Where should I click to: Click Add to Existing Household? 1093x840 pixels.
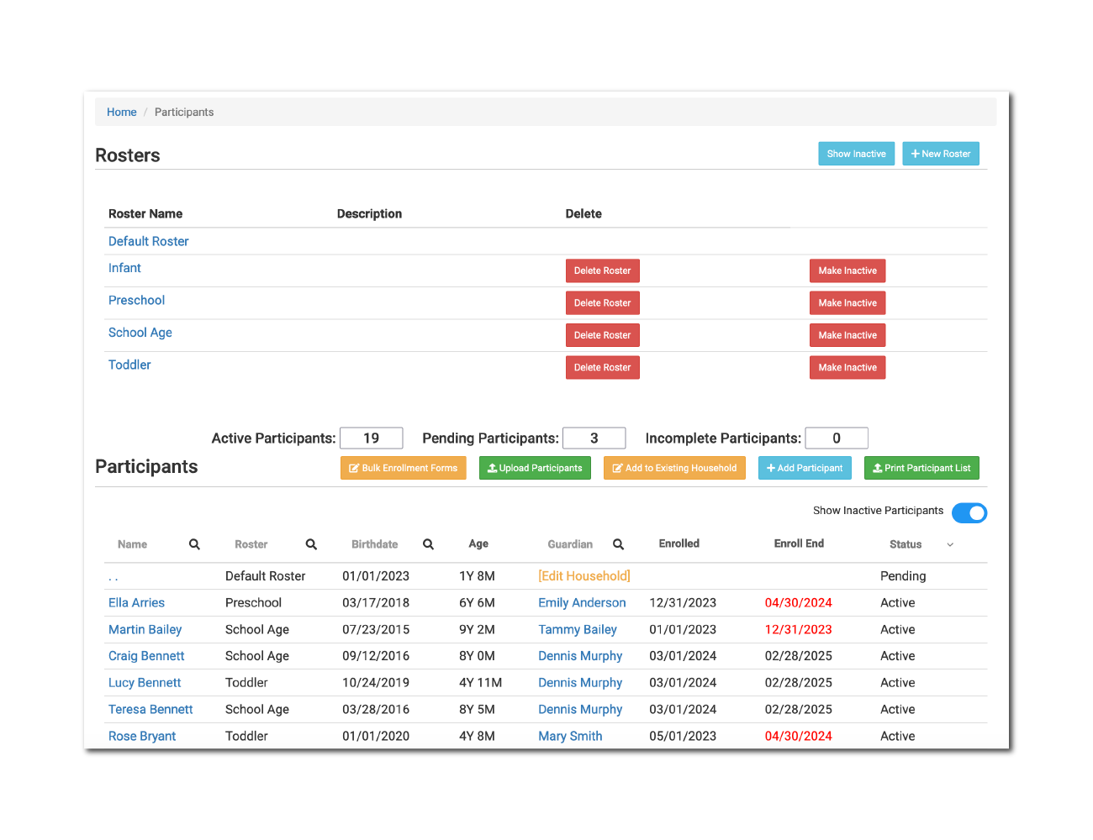[674, 468]
